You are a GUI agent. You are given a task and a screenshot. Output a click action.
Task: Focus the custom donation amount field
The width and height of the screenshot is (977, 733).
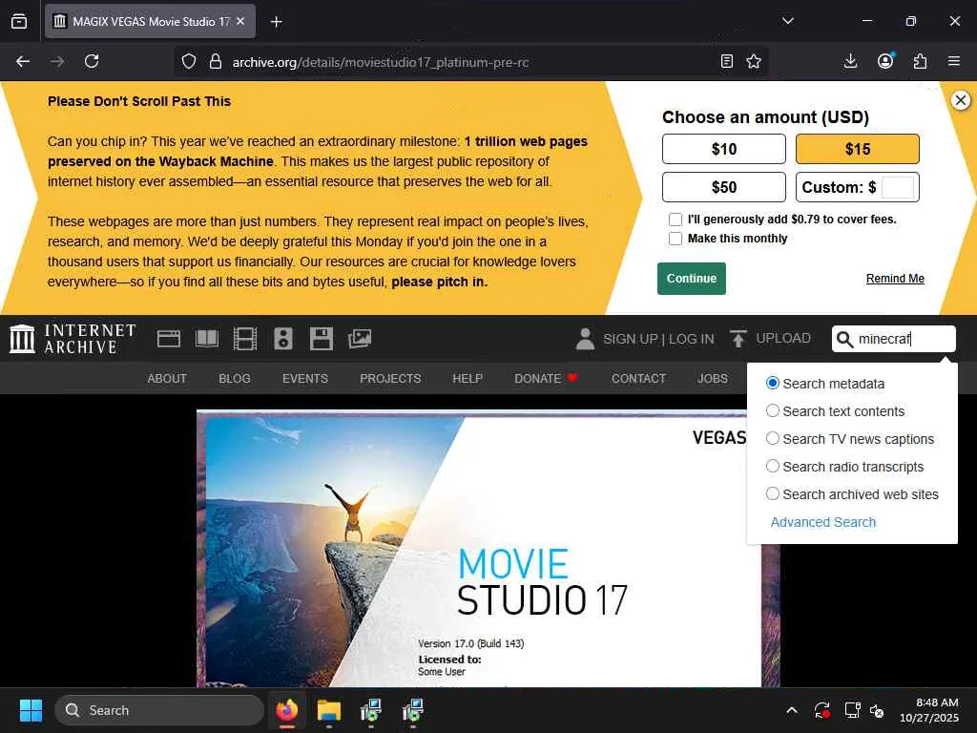point(898,187)
